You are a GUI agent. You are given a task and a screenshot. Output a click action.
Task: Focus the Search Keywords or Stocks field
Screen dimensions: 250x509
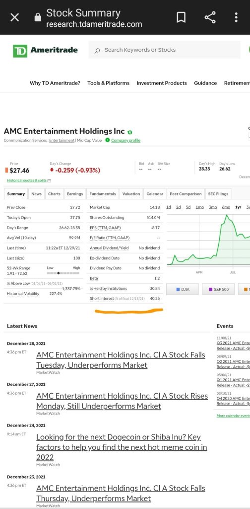[x=165, y=50]
